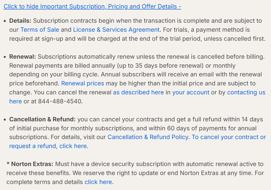
Task: Open the Terms of Sale link
Action: click(x=40, y=30)
